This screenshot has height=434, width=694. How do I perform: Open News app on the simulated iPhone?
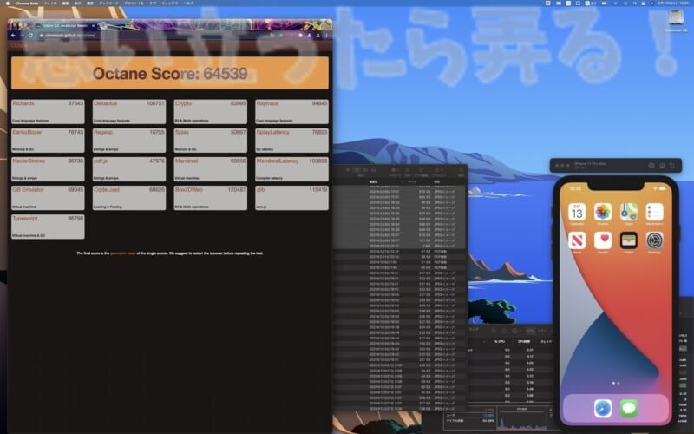click(577, 240)
